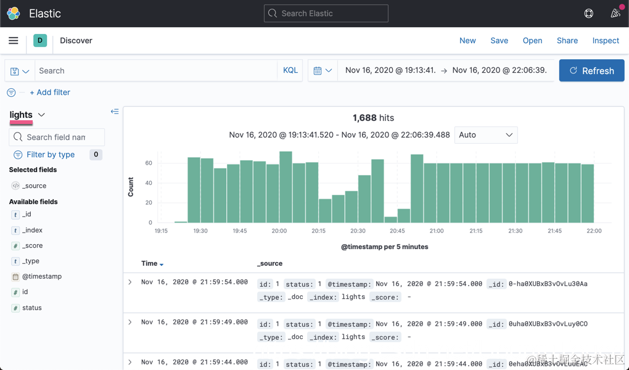Focus the KQL Search query field

coord(157,71)
